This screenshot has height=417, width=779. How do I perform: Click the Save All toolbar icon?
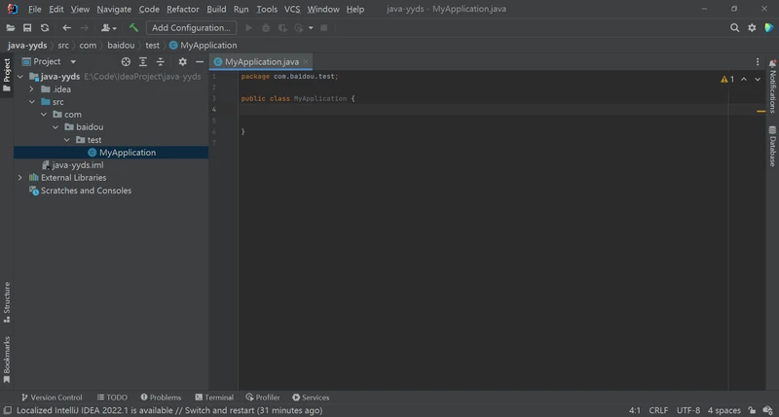pos(27,28)
